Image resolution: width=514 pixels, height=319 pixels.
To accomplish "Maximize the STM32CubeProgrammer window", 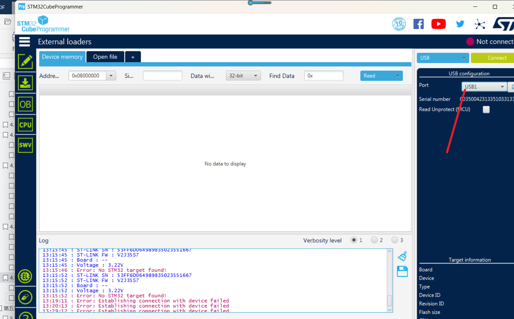I will (495, 7).
